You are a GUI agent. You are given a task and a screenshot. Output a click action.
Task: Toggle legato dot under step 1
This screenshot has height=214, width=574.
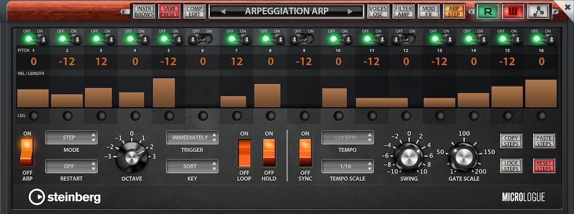pyautogui.click(x=34, y=116)
